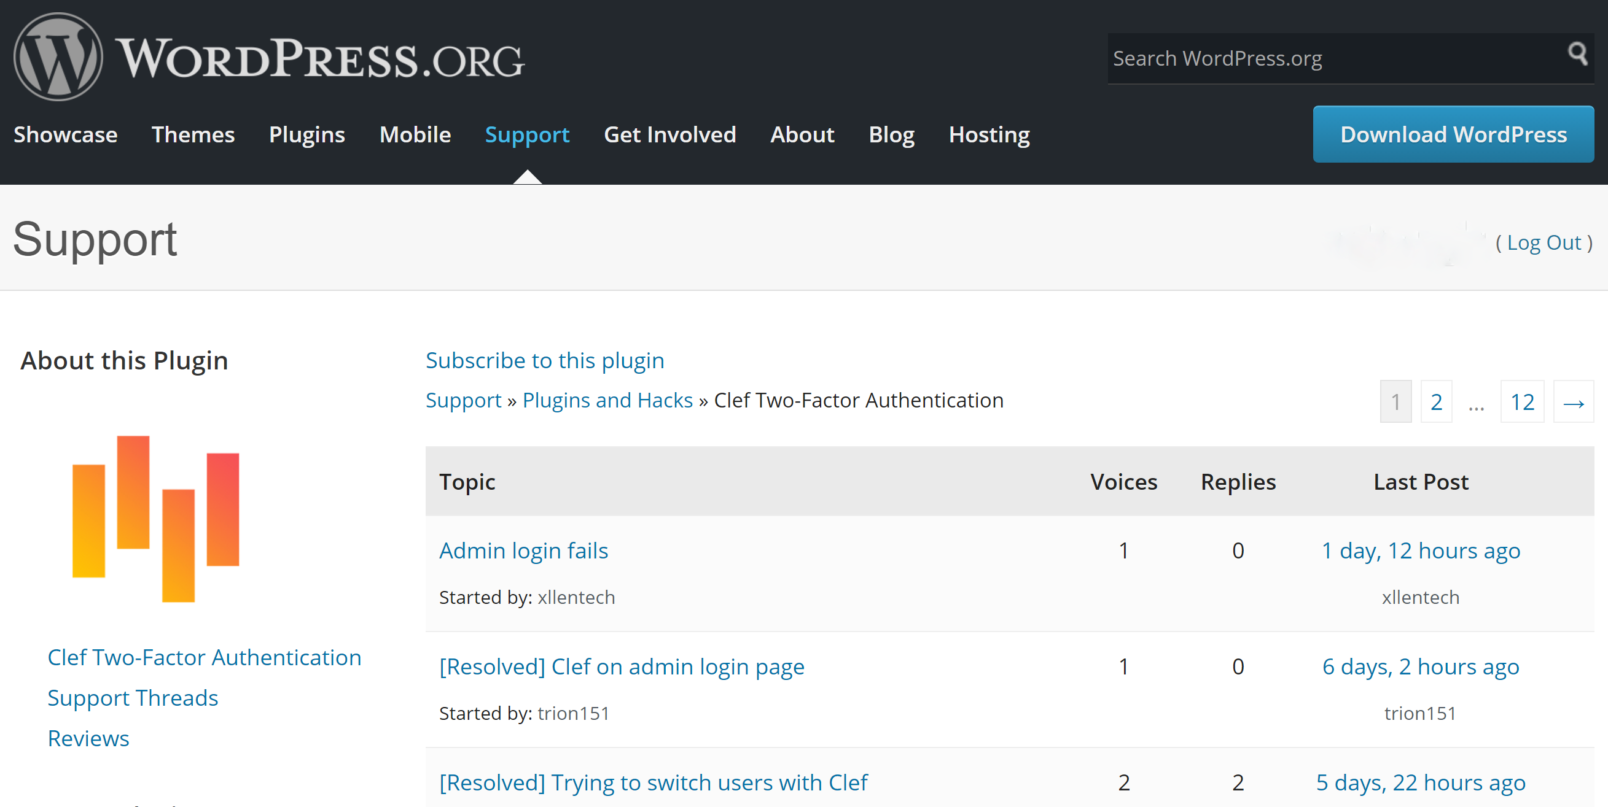Click the 6 days, 2 hours ago link
Screen dimensions: 1608x807
pos(1420,666)
